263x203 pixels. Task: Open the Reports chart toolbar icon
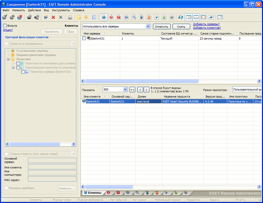tap(164, 17)
